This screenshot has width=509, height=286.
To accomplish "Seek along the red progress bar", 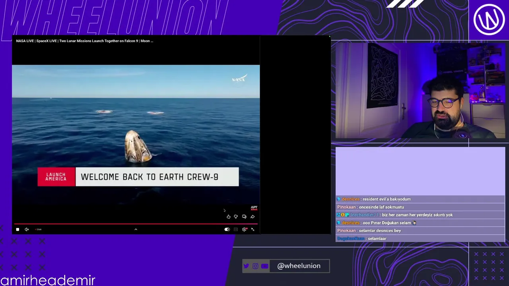I will pyautogui.click(x=136, y=224).
